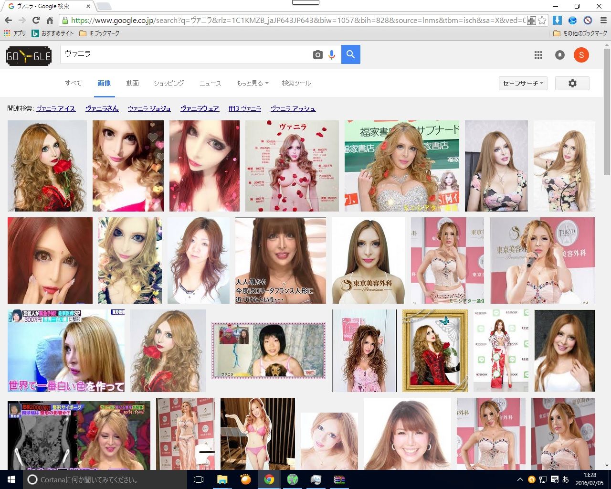Open related search ヴァニラ アッシュ
Viewport: 611px width, 489px height.
(293, 109)
